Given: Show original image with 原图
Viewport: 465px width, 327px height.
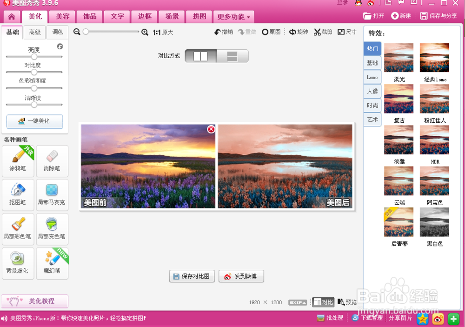Looking at the screenshot, I should click(271, 32).
